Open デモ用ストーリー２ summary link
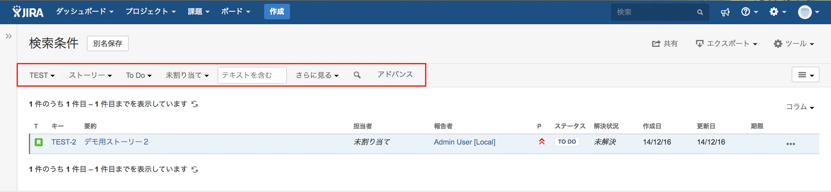Screen dimensions: 831x192 pos(116,142)
